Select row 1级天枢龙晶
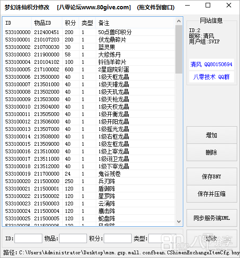This screenshot has height=258, width=240. (x=89, y=77)
